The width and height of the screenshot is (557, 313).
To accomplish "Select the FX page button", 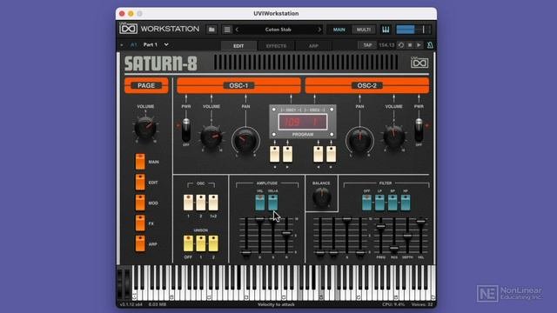I will (140, 223).
